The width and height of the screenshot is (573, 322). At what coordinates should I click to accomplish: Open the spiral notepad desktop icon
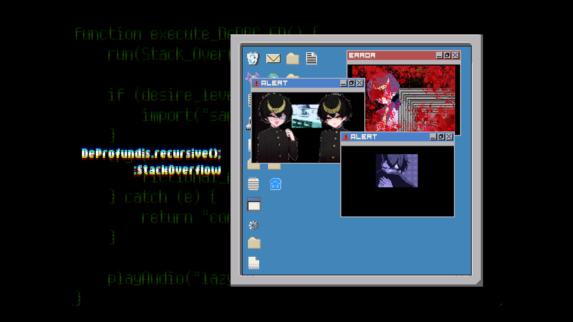(x=253, y=184)
